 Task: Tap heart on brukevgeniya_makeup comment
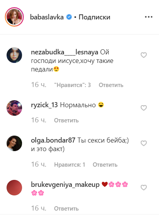(x=144, y=188)
